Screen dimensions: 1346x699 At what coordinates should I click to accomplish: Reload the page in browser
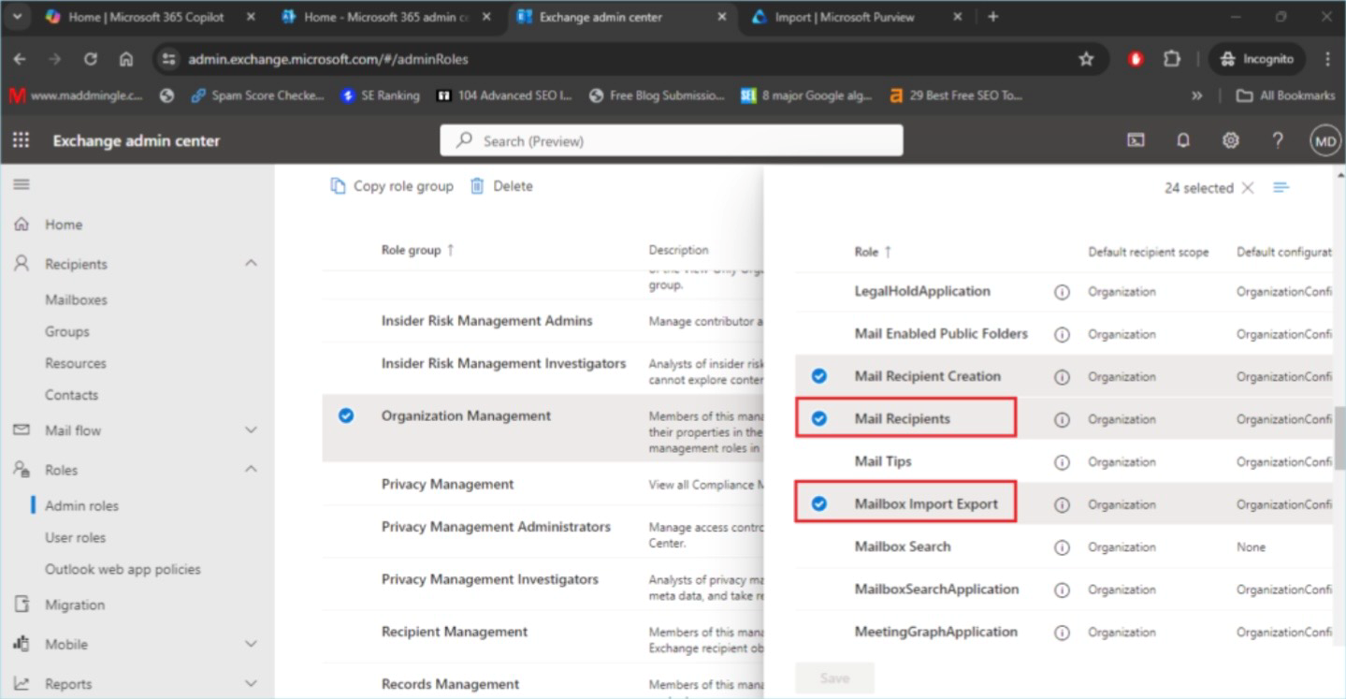click(90, 59)
